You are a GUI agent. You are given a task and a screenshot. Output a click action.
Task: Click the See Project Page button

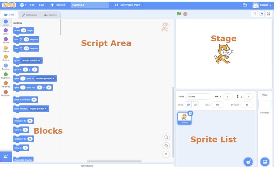tap(128, 5)
